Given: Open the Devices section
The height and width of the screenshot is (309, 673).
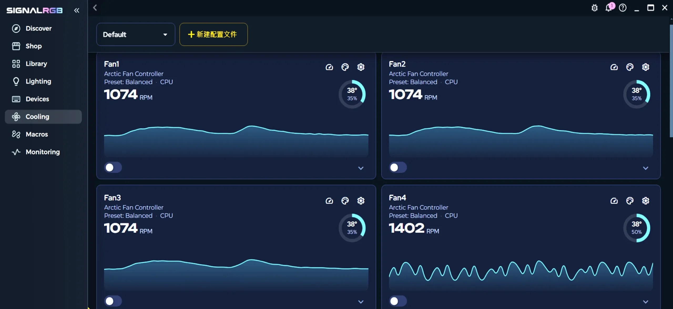Looking at the screenshot, I should 43,99.
